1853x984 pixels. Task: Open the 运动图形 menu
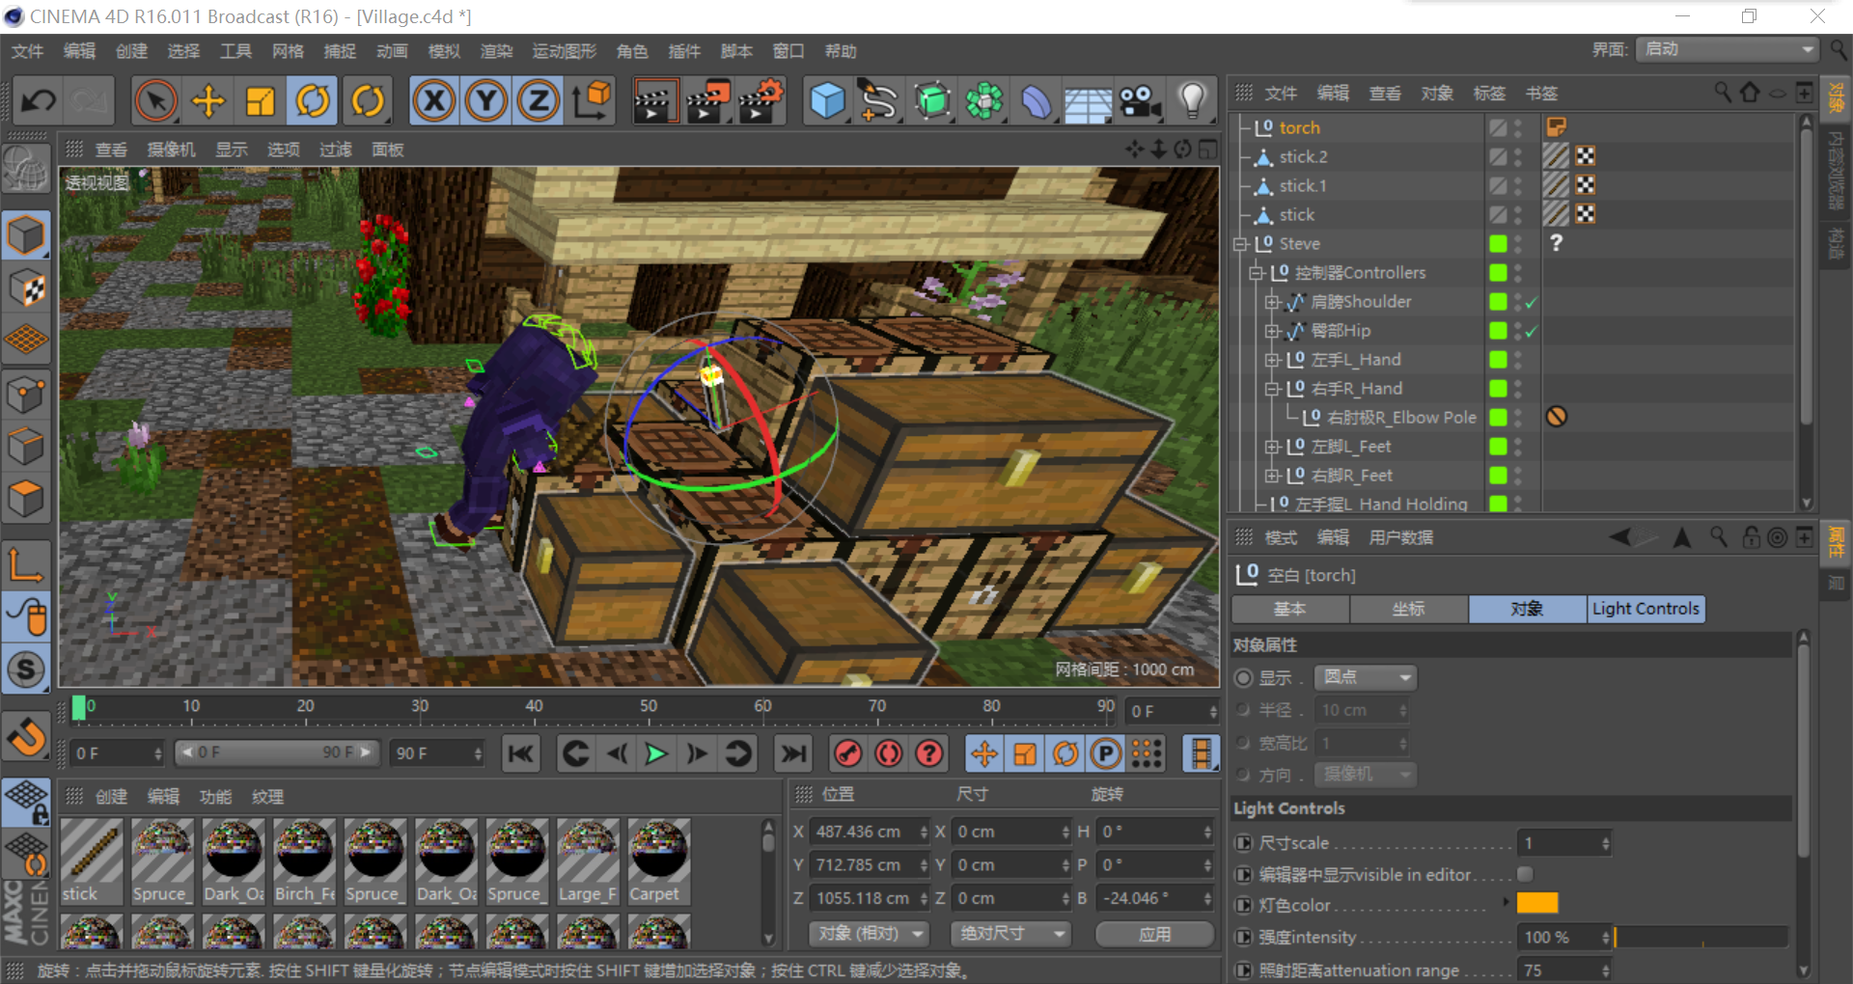coord(565,51)
